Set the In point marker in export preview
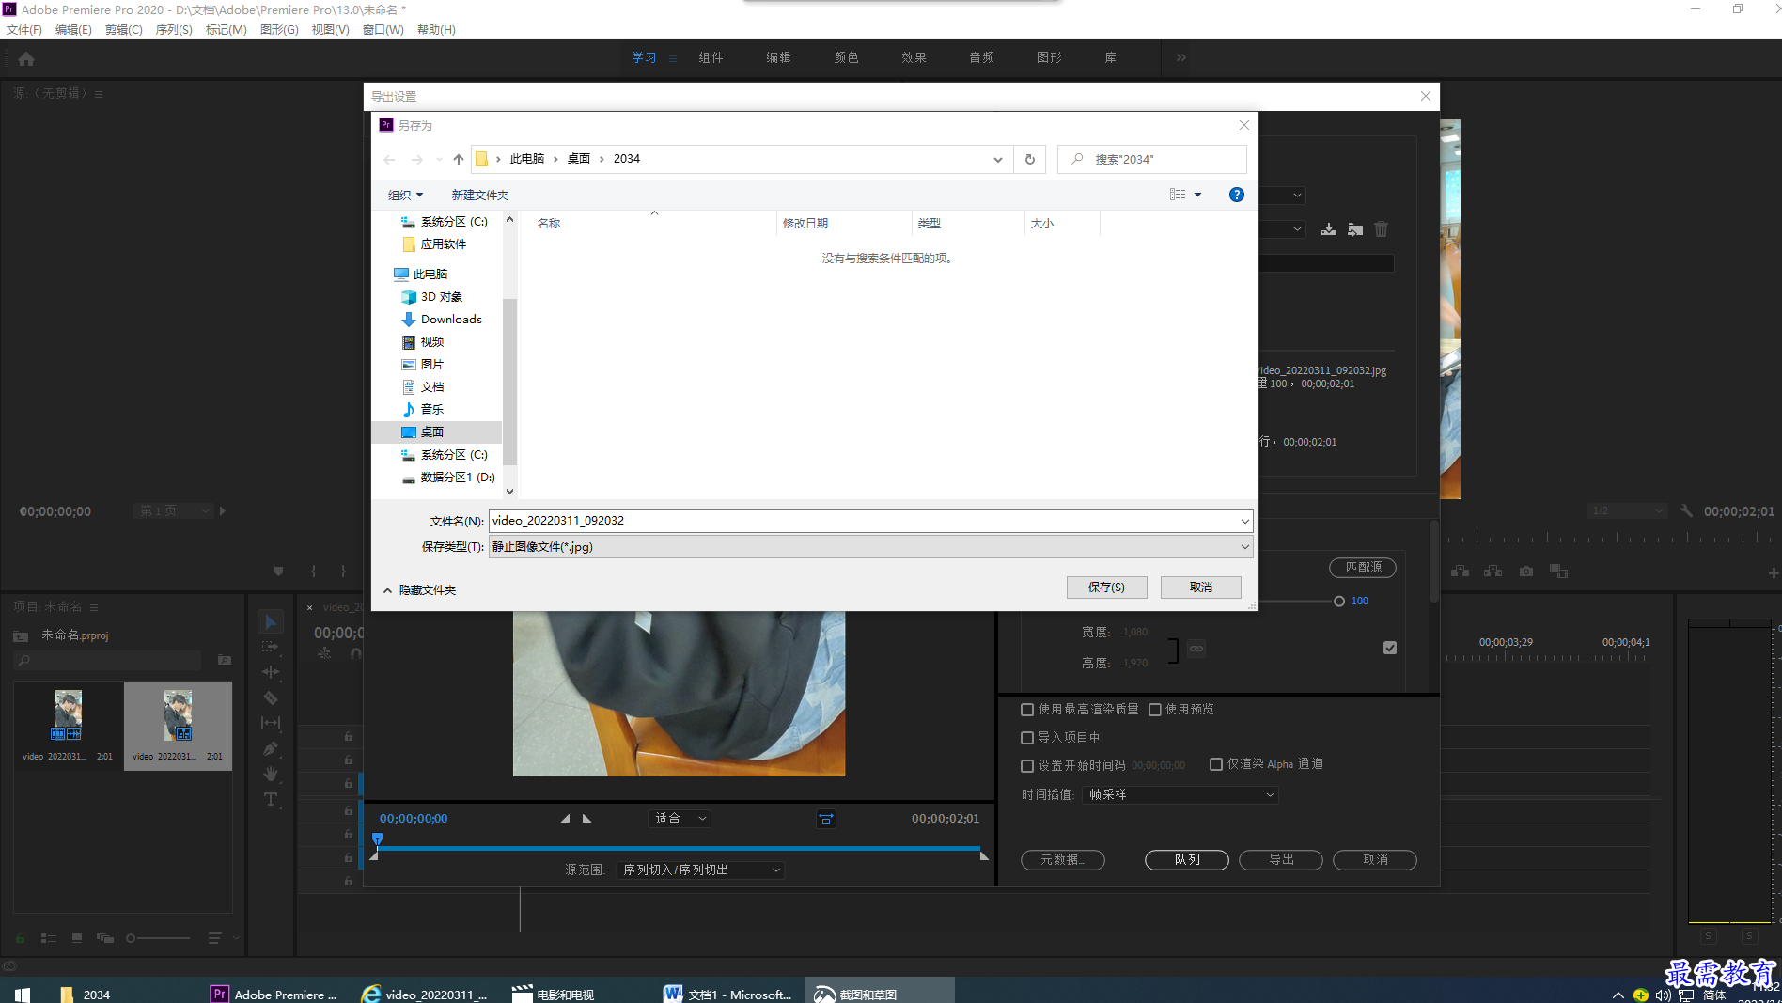 [x=565, y=819]
